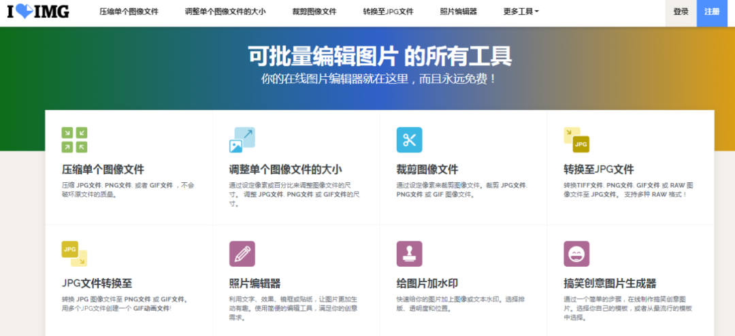Click the iLoveIMG logo
This screenshot has width=735, height=336.
(x=38, y=12)
